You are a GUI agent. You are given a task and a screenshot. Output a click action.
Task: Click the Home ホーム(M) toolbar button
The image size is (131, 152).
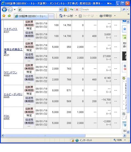coord(66,16)
